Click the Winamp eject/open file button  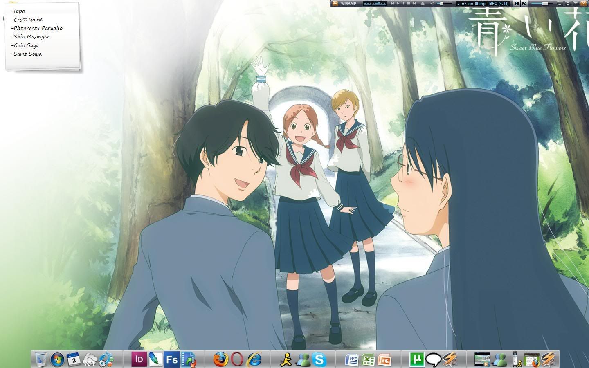423,4
